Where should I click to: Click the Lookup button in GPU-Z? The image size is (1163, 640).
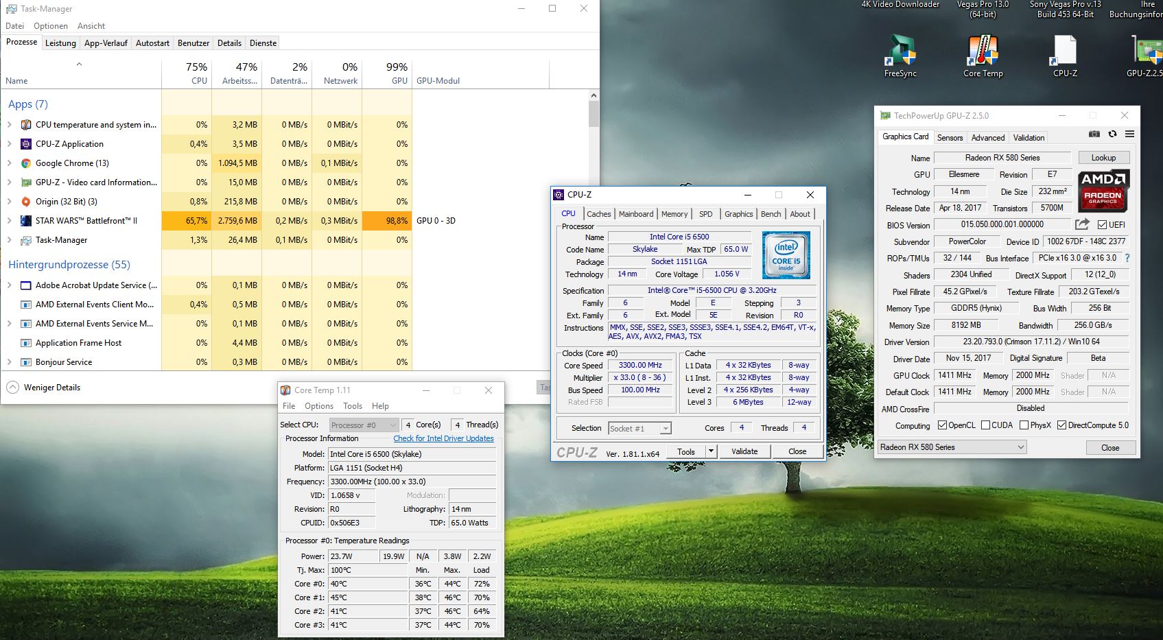(x=1104, y=158)
